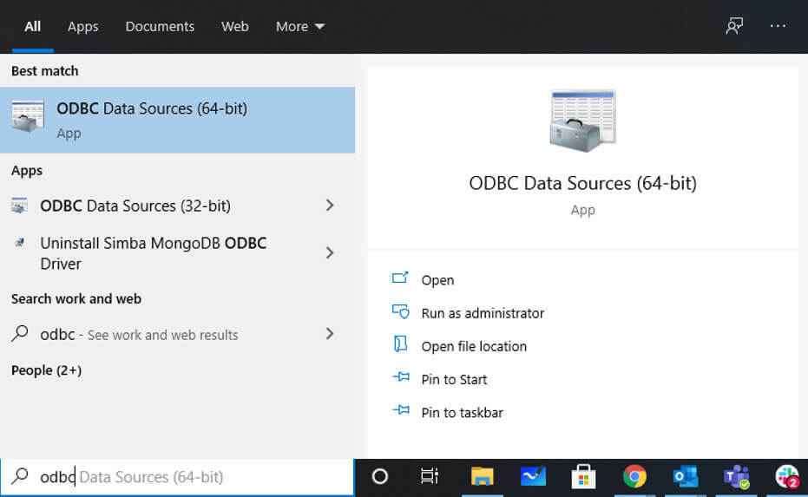Expand the More filter dropdown

pos(300,26)
